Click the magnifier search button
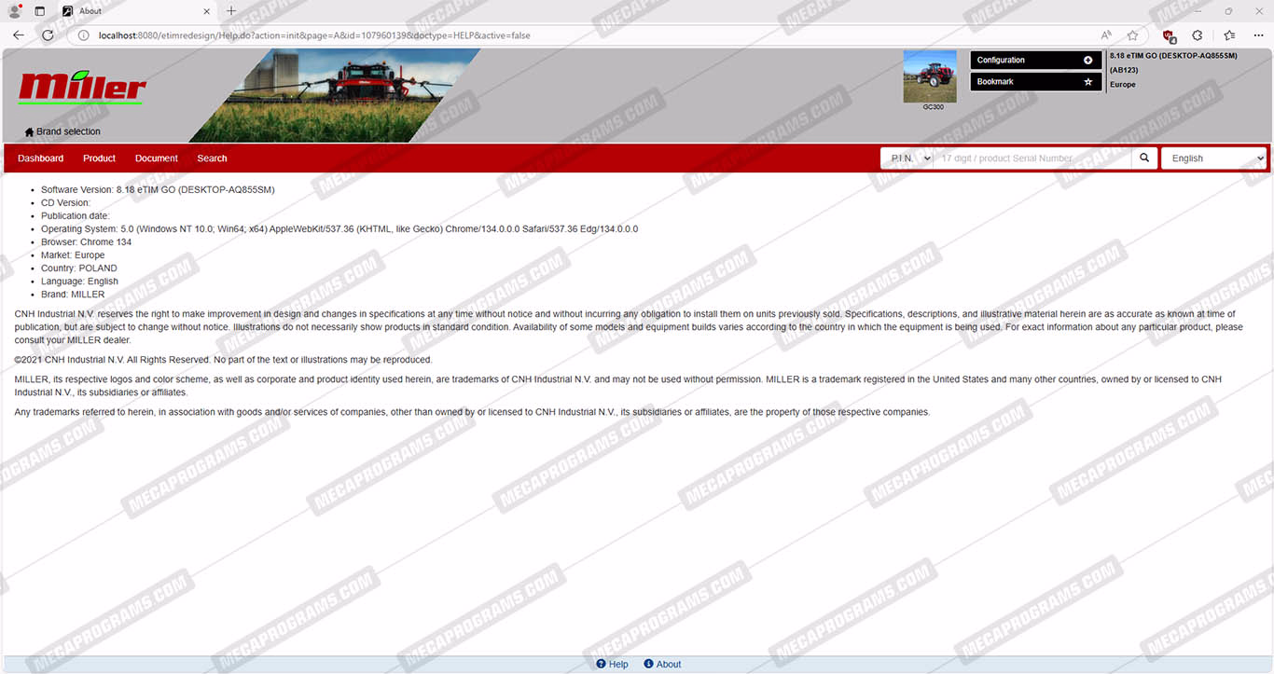This screenshot has width=1274, height=674. pos(1145,158)
